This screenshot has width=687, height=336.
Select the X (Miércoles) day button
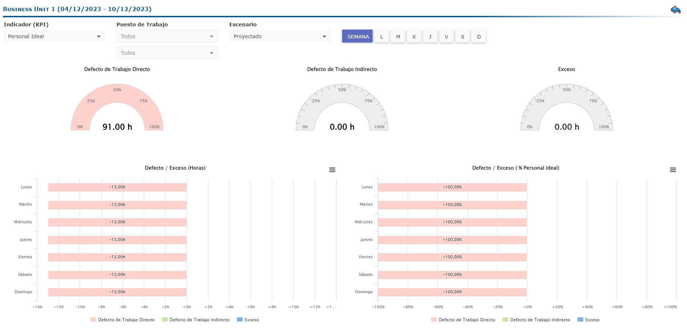[x=414, y=36]
